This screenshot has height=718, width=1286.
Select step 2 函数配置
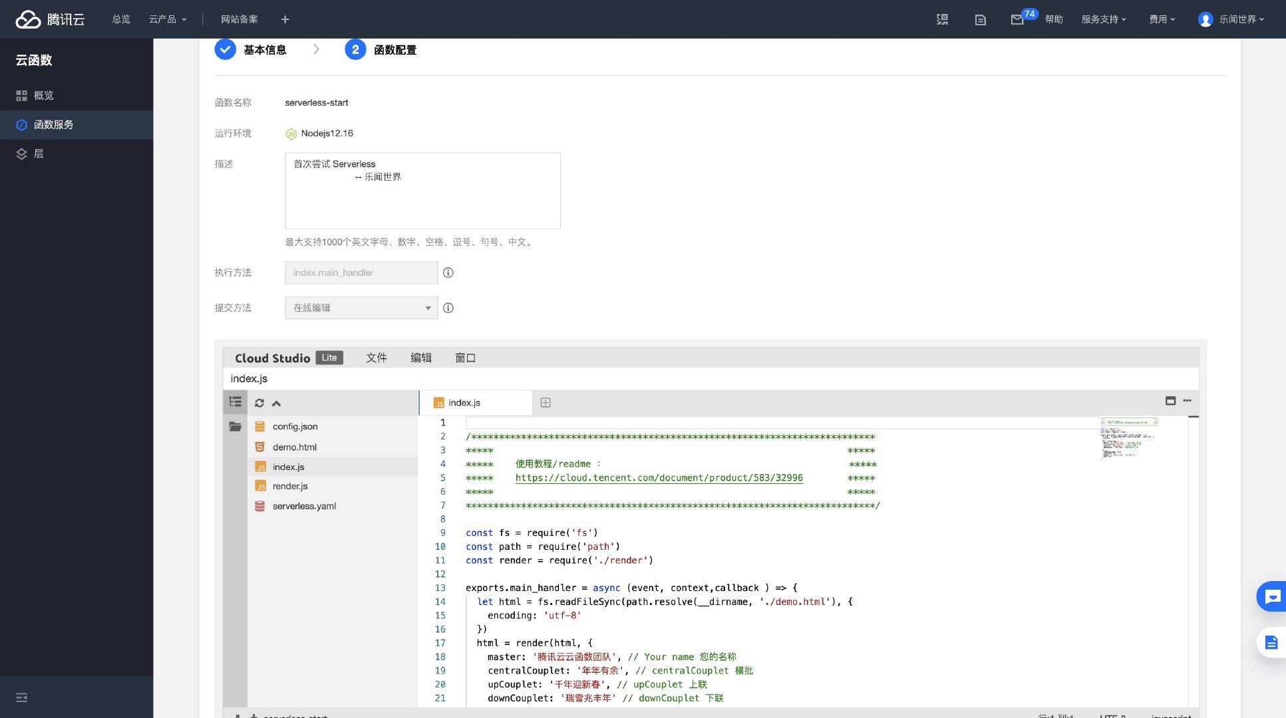click(381, 50)
